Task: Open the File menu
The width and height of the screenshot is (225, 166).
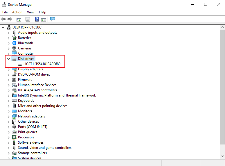Action: tap(5, 12)
